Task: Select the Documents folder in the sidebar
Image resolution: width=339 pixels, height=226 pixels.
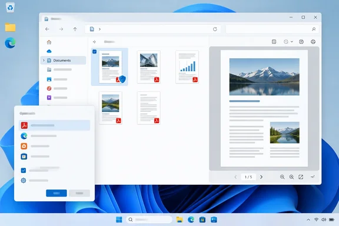Action: click(x=64, y=61)
